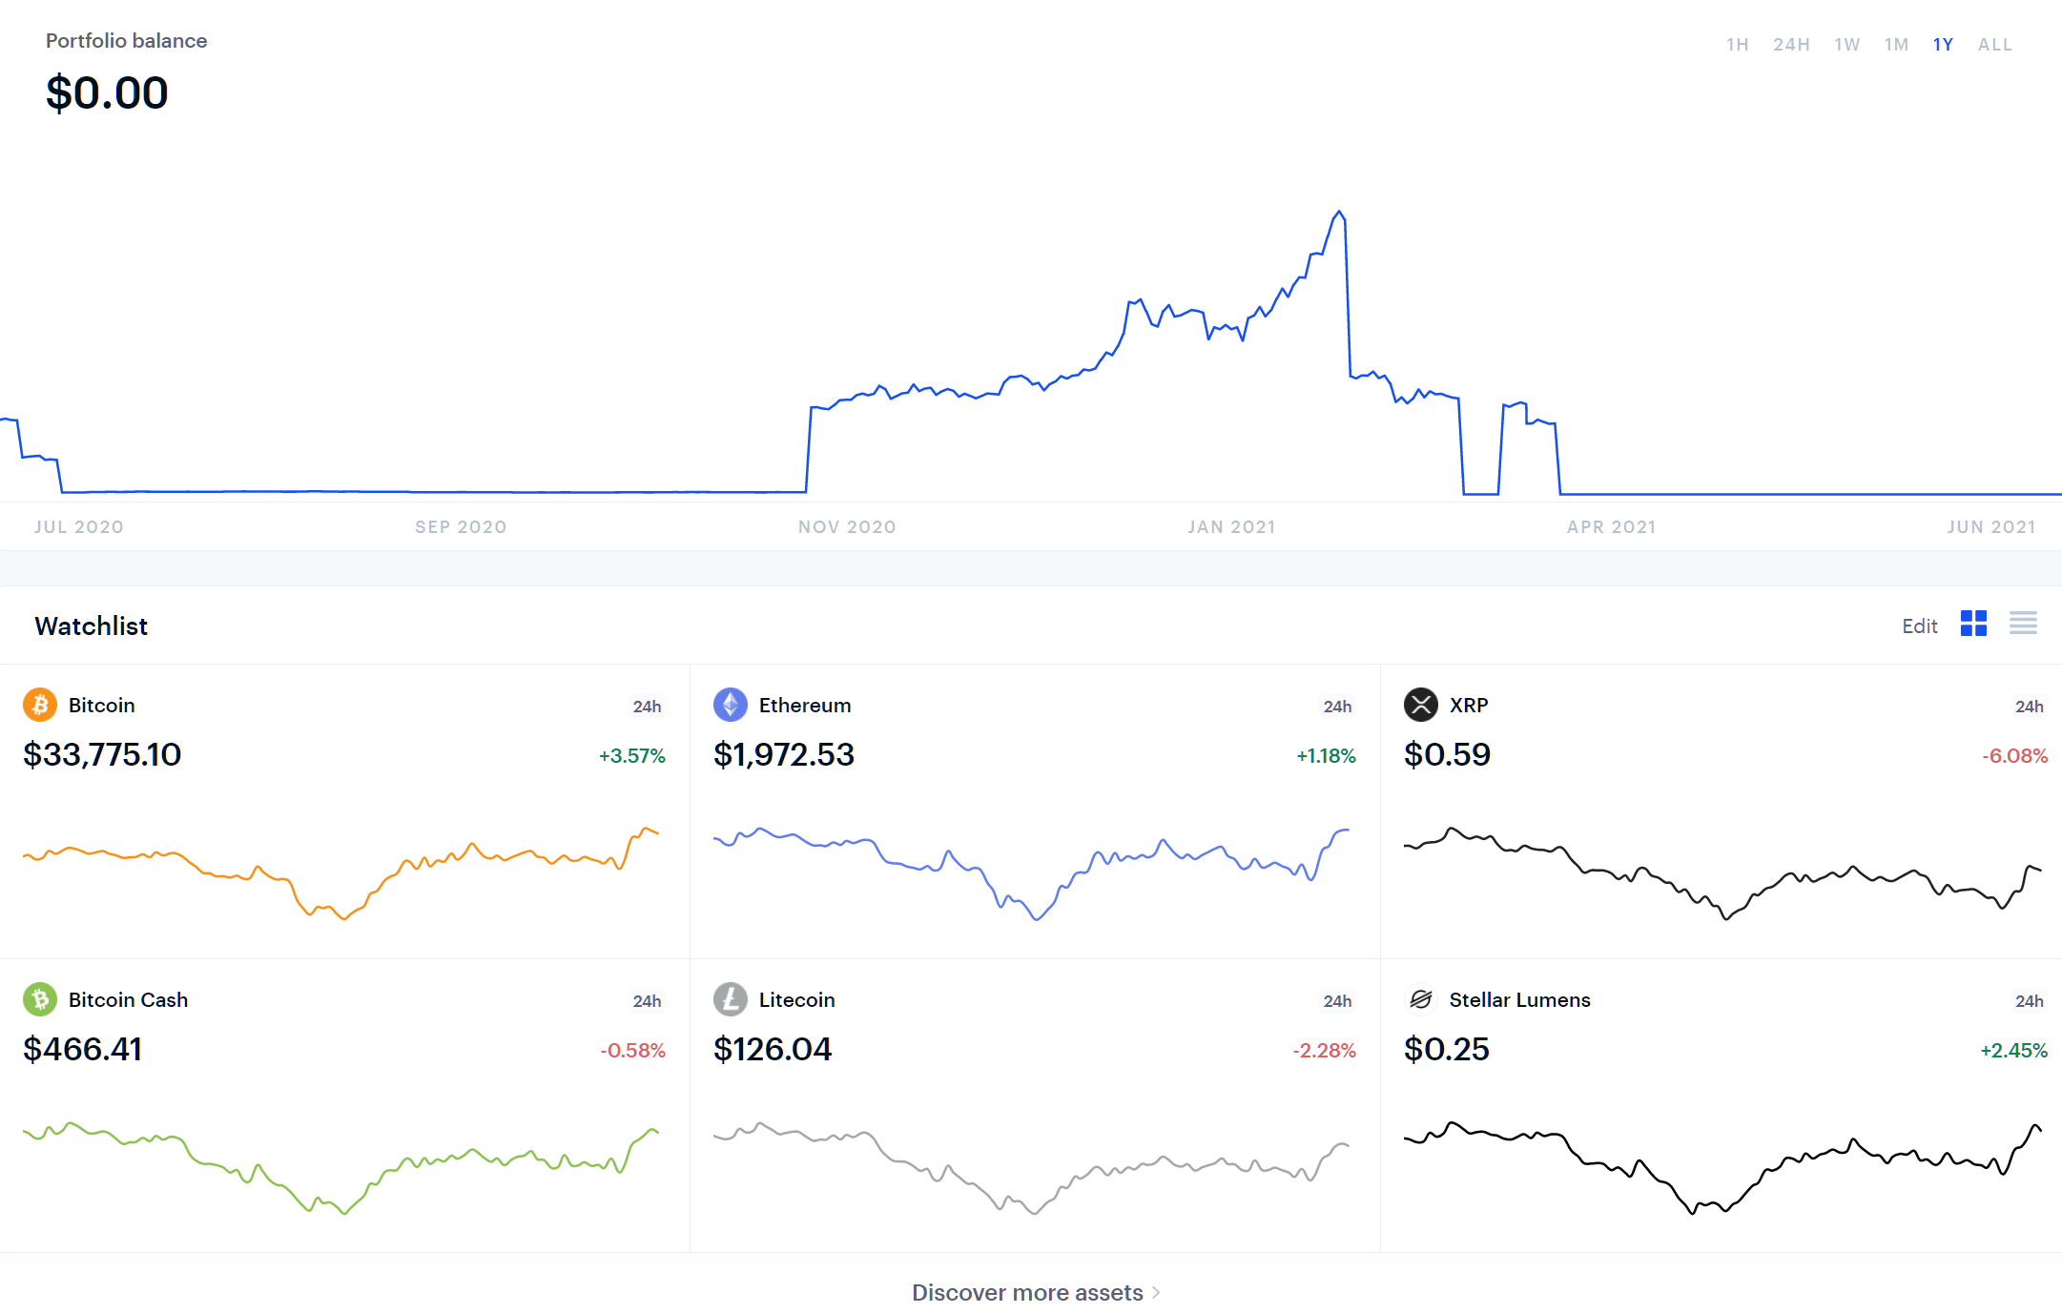Show the 24H portfolio range
Screen dimensions: 2062x1313
1791,45
